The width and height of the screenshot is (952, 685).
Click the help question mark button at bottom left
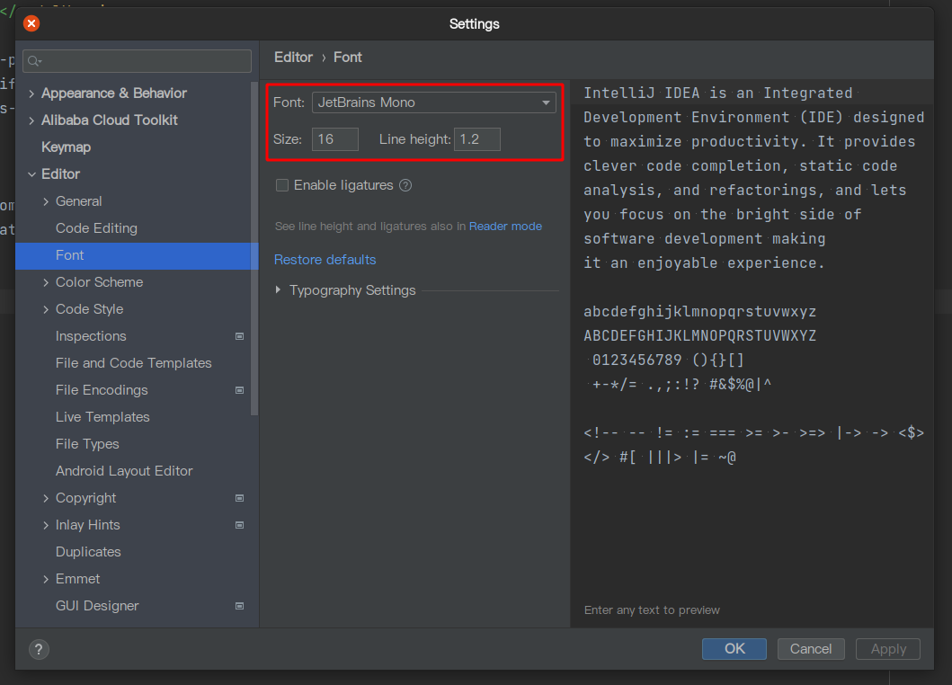tap(39, 649)
